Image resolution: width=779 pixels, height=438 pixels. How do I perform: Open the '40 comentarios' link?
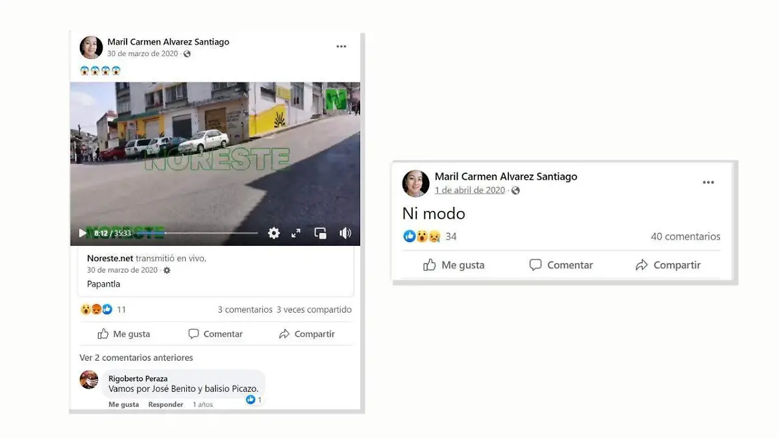[686, 237]
